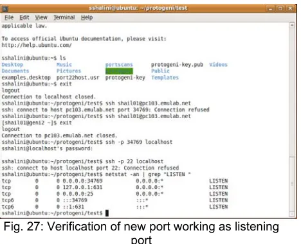The width and height of the screenshot is (301, 244).
Task: Open the Edit menu
Action: [x=24, y=17]
